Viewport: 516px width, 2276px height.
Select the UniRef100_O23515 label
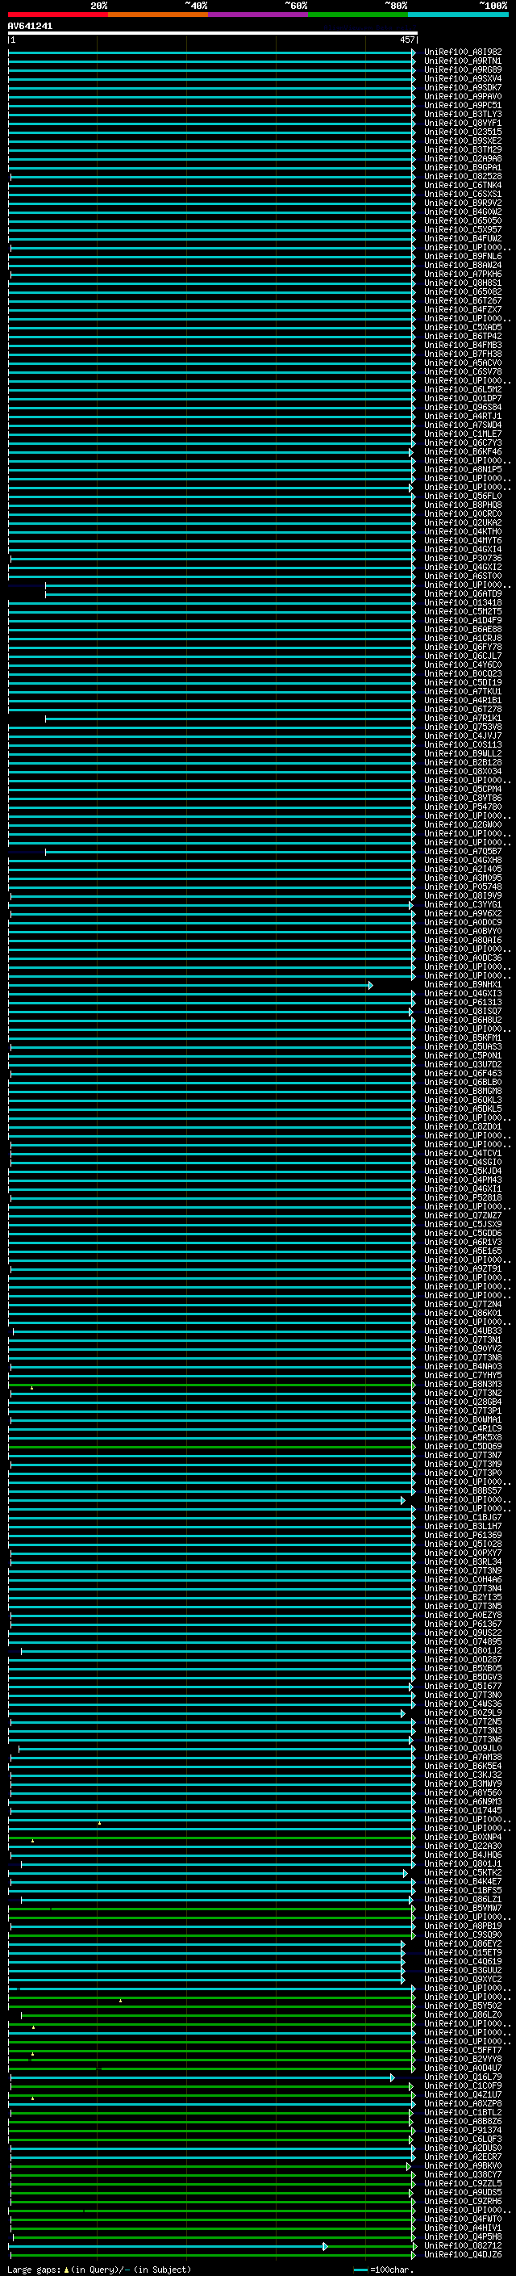463,132
